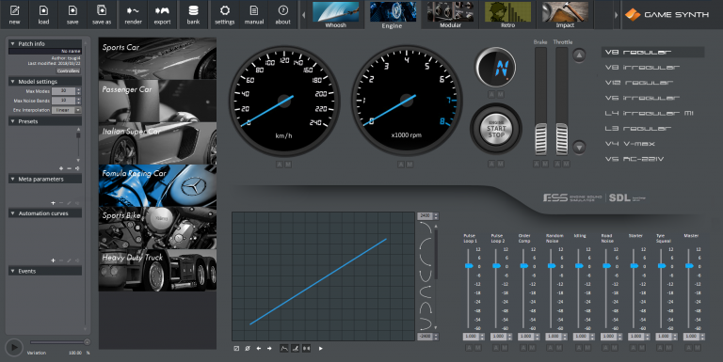The width and height of the screenshot is (723, 362).
Task: Toggle A button under Pulse Loop 1
Action: (x=469, y=348)
